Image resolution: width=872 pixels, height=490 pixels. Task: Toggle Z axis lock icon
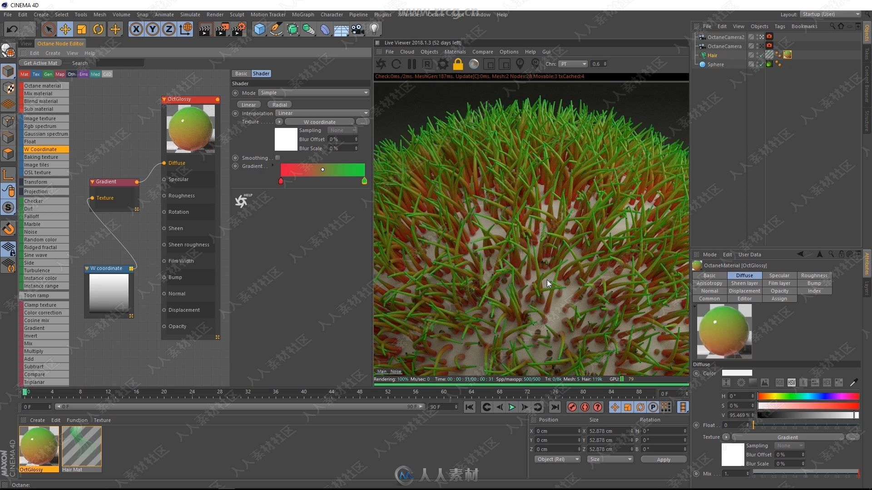169,29
